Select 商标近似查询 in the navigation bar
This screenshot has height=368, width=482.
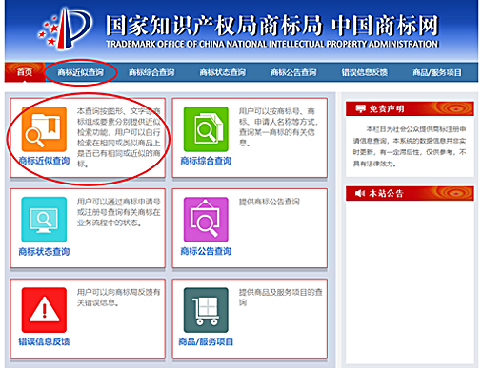(80, 72)
